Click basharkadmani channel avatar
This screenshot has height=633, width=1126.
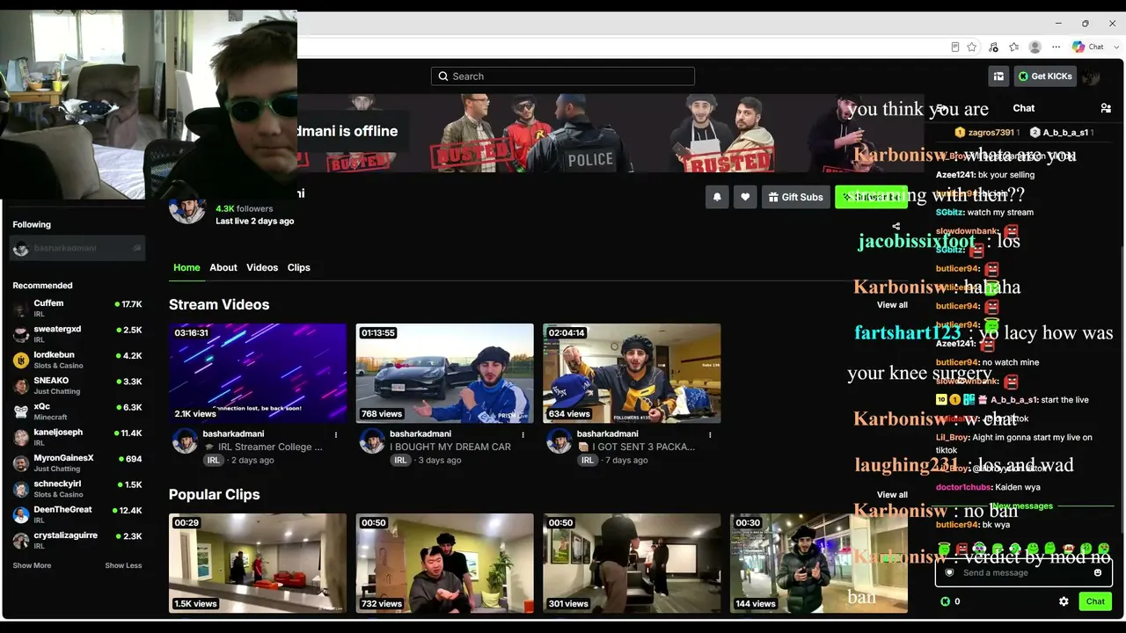coord(186,207)
